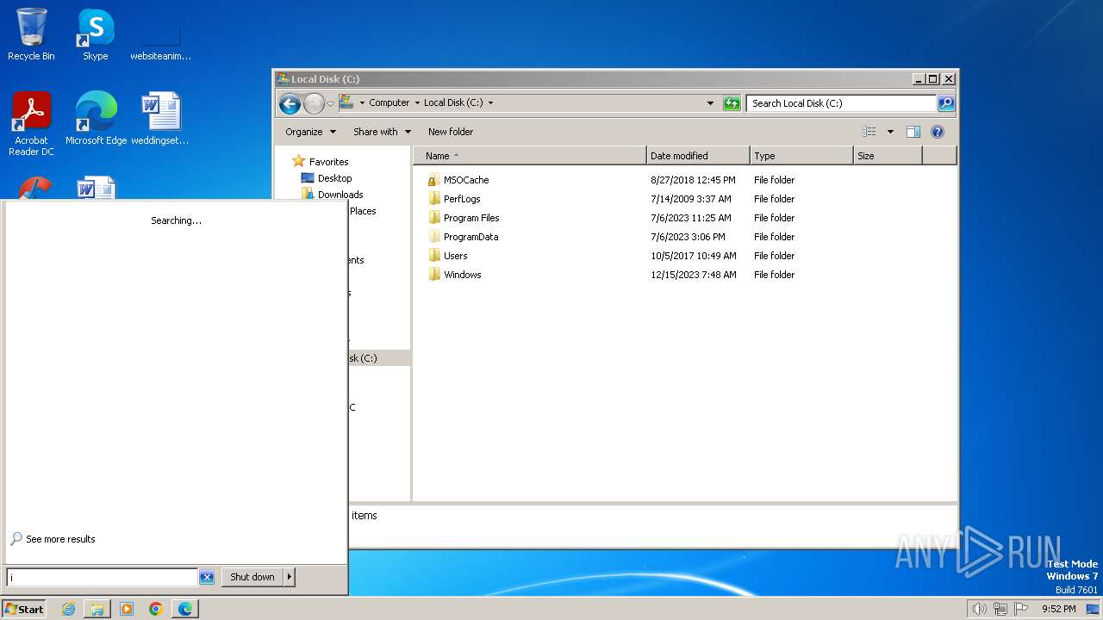Change the view using the view icon
This screenshot has height=620, width=1103.
pyautogui.click(x=869, y=132)
